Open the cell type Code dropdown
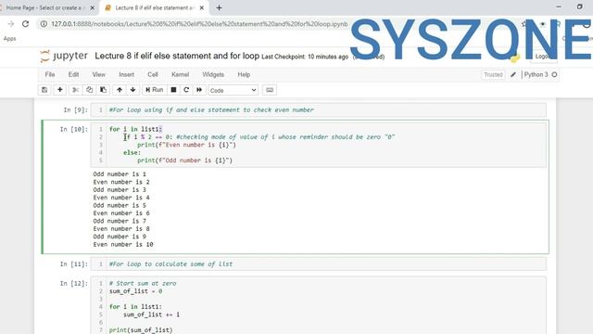 233,91
